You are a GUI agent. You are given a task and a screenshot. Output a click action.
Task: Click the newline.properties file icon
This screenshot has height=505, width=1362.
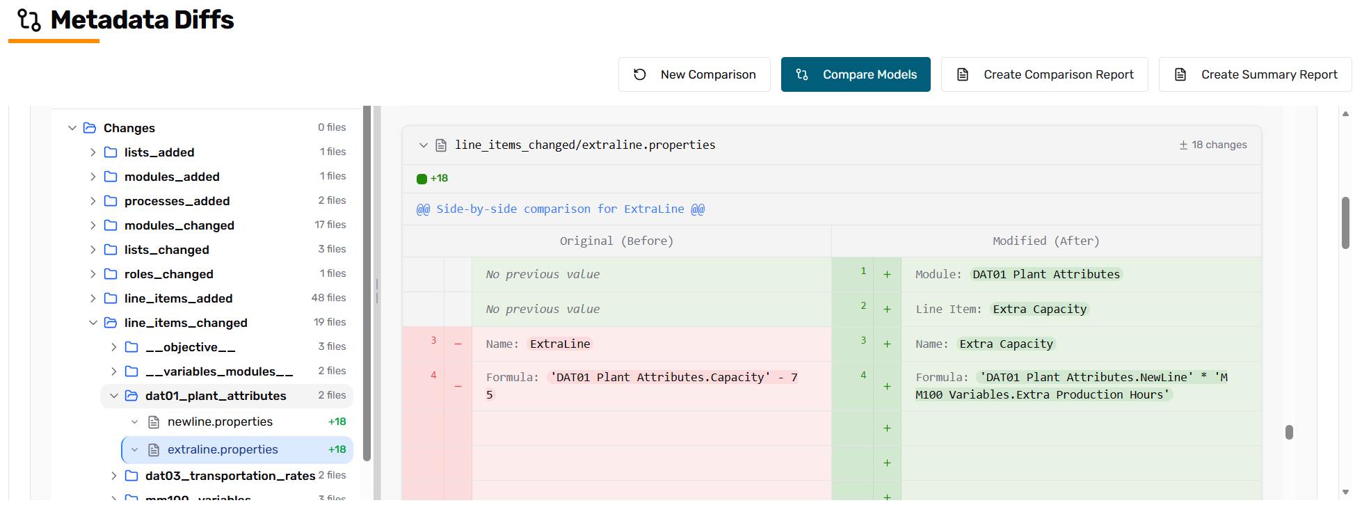[x=154, y=422]
